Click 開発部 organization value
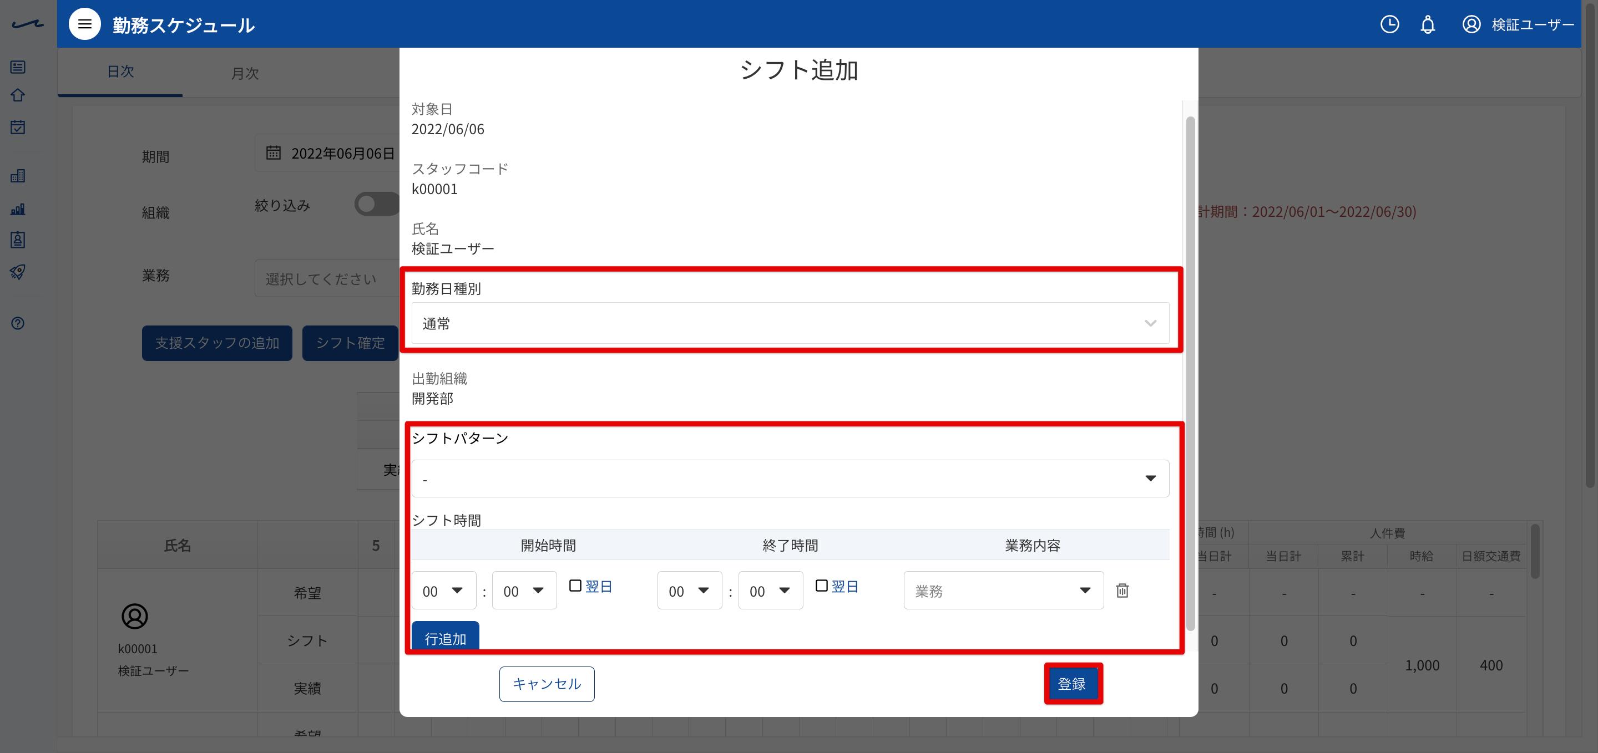Screen dimensions: 1598x753 pyautogui.click(x=432, y=399)
